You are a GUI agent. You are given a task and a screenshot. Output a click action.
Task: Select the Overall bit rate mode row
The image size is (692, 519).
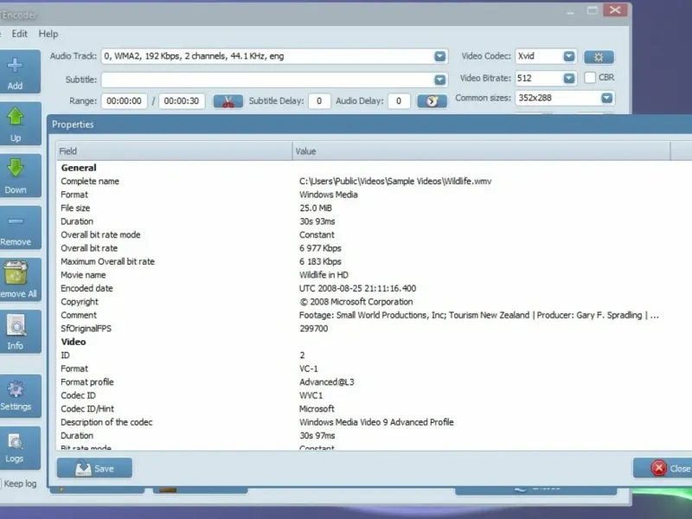(x=375, y=234)
